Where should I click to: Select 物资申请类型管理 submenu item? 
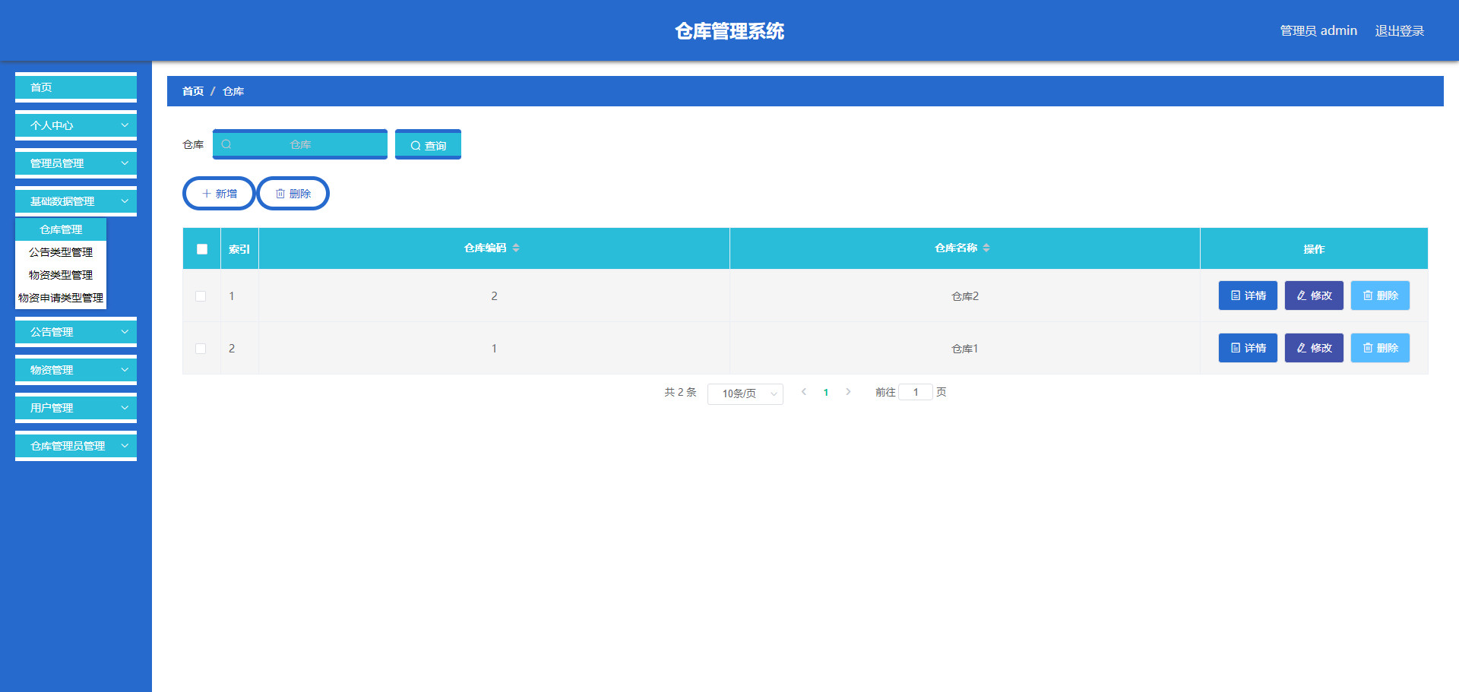pyautogui.click(x=61, y=298)
